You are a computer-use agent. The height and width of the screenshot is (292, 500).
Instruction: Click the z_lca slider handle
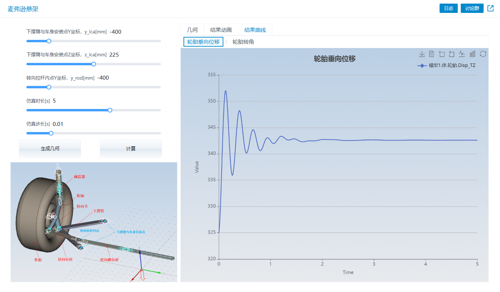tap(94, 64)
